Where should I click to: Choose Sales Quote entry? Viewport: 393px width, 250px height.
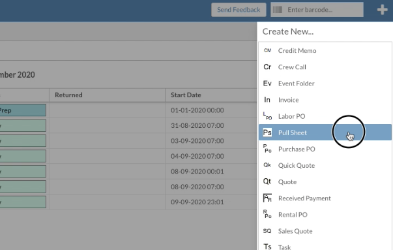(x=325, y=231)
